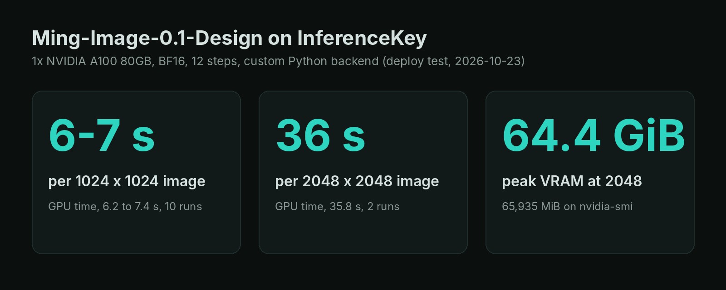Click "GPU time, 35.8 s, 2 runs"
Viewport: 726px width, 290px height.
click(337, 207)
